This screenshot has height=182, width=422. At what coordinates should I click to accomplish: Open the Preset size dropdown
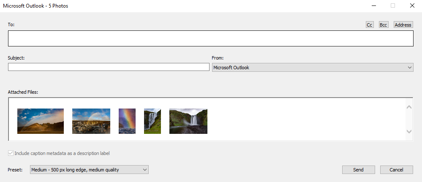coord(90,170)
